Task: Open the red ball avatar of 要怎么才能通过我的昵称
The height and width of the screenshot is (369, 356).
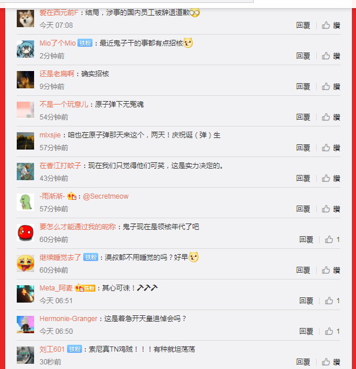Action: pos(25,233)
